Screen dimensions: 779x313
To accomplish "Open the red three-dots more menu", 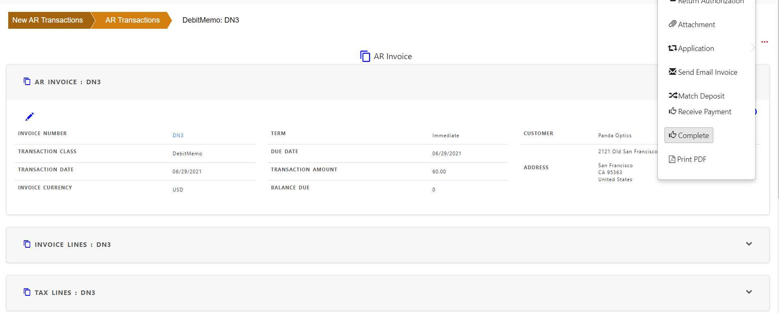I will [764, 42].
